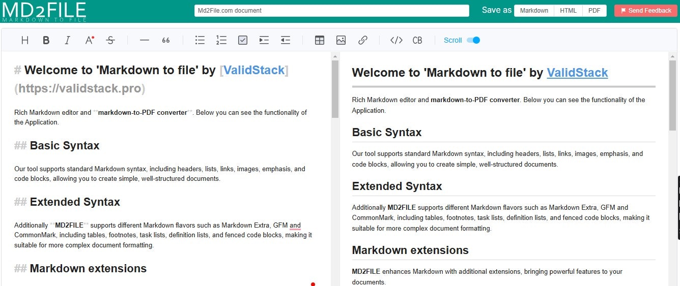Open the text color tool
680x286 pixels.
(89, 40)
